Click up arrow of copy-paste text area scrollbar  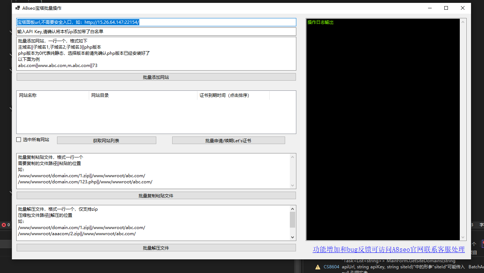(293, 157)
